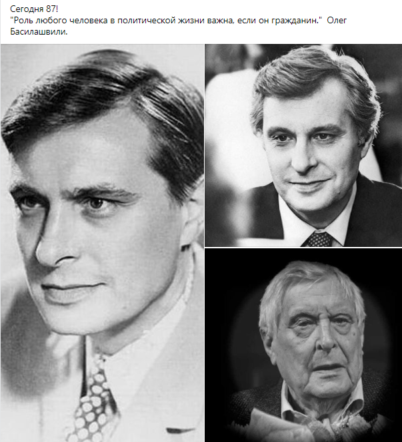Click the post text starting with 'Сегодня 87!'
Image resolution: width=402 pixels, height=442 pixels.
click(34, 9)
